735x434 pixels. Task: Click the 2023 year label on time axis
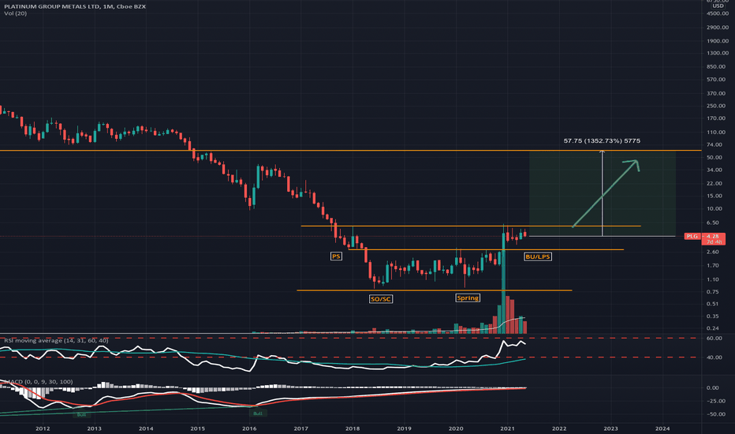point(610,428)
